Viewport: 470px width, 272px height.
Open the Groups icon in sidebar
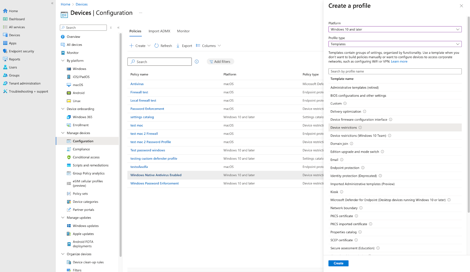[x=5, y=75]
